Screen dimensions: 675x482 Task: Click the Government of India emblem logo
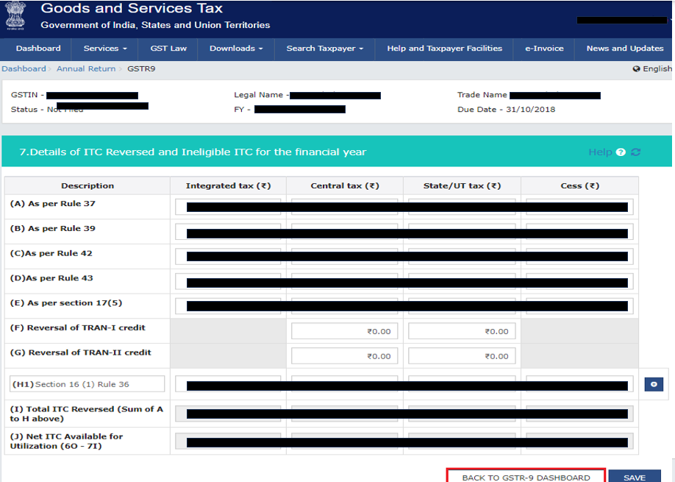click(x=16, y=17)
